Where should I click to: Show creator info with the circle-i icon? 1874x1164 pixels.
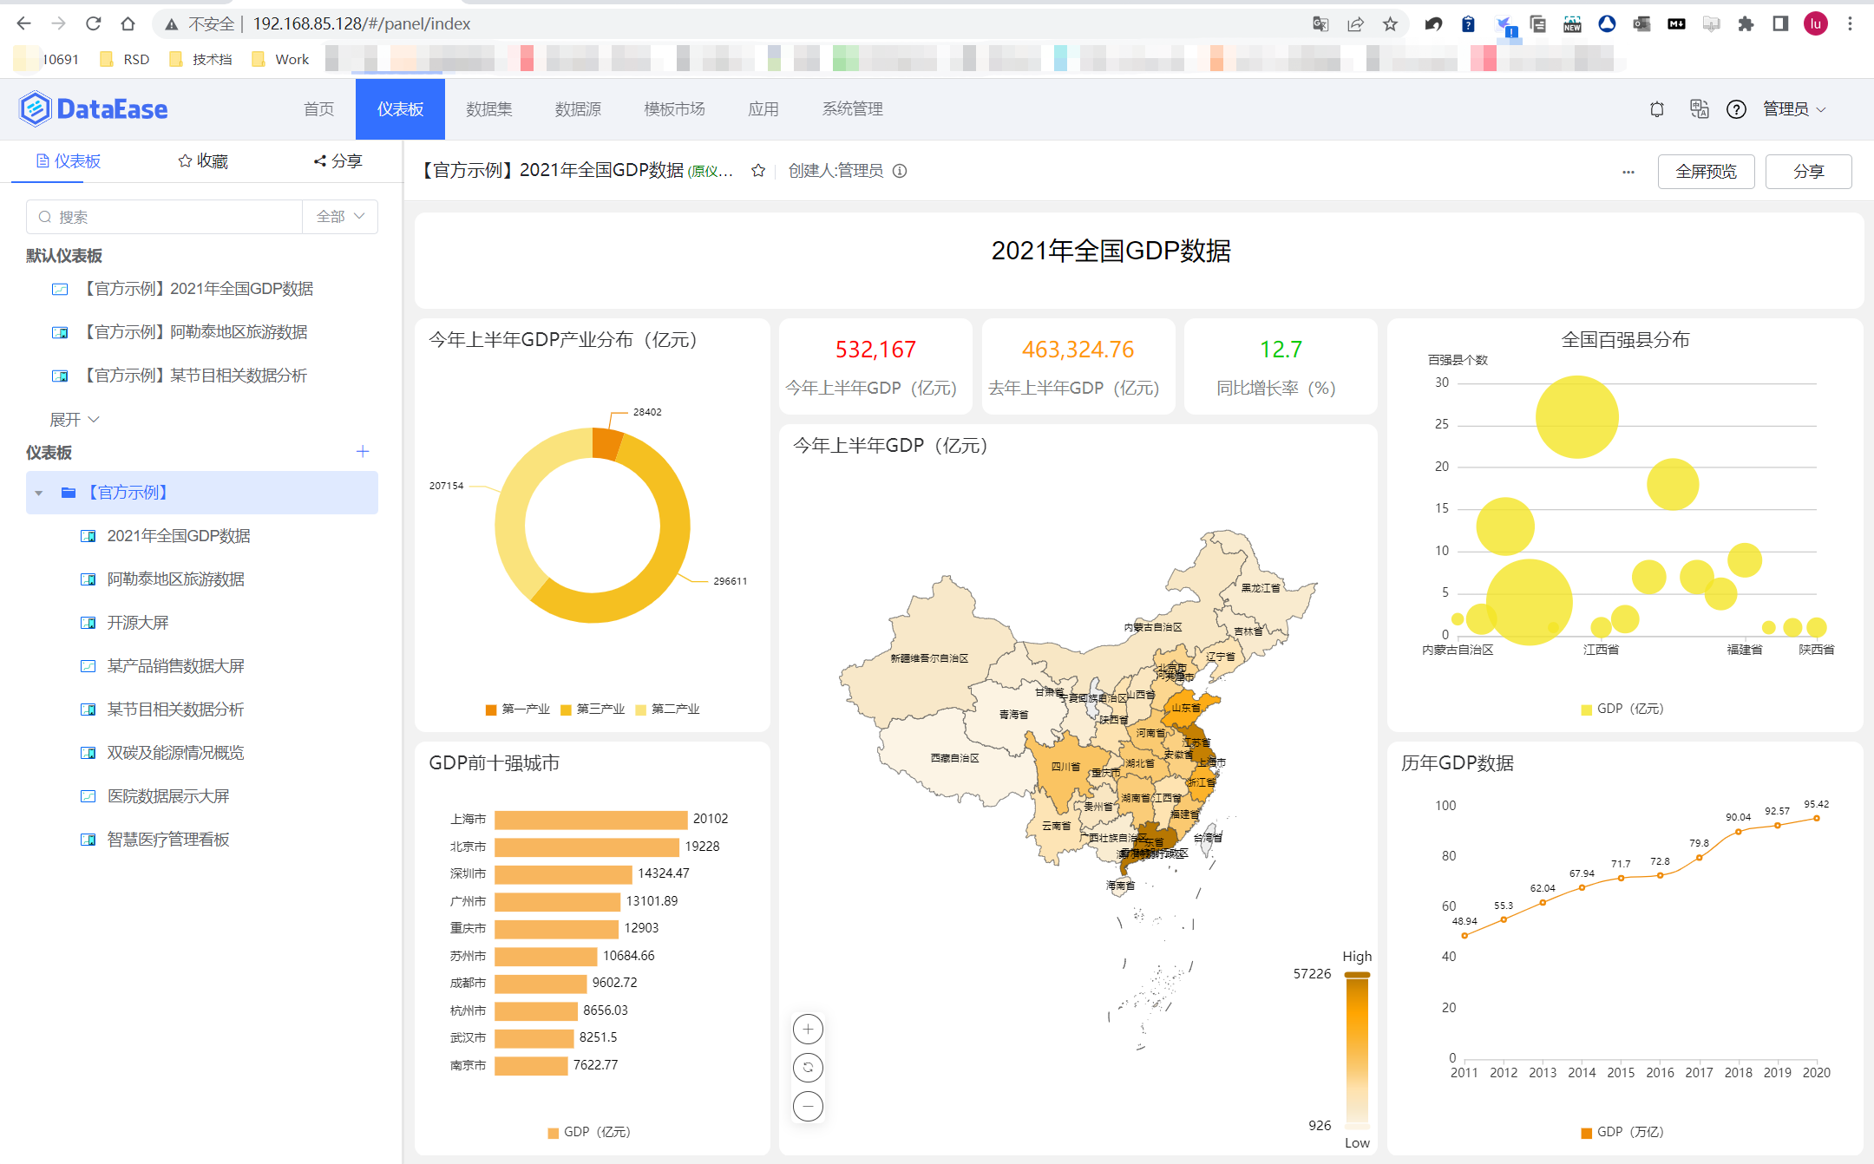900,171
